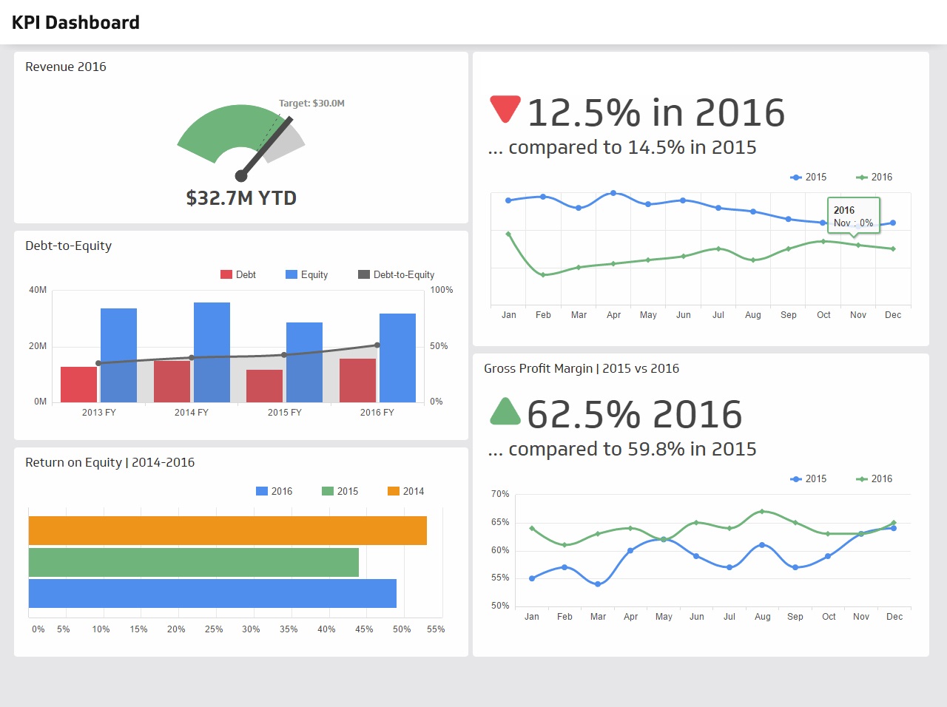This screenshot has width=947, height=707.
Task: Toggle 2016 series in Gross Profit Margin legend
Action: (x=874, y=478)
